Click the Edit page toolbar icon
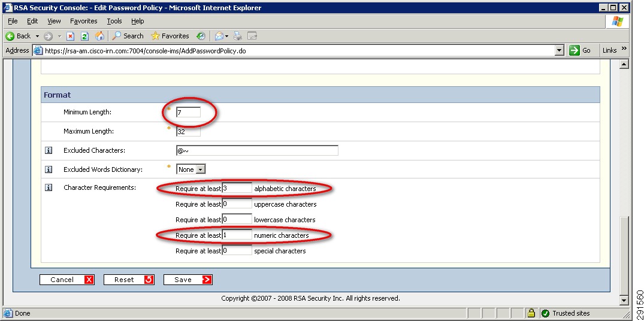Screen dimensions: 644x321 click(252, 36)
